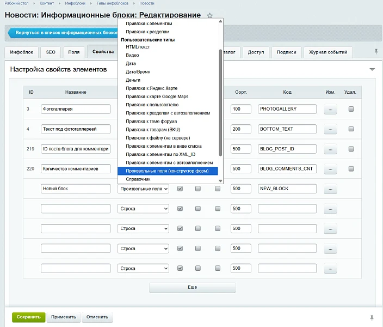Open type dropdown in second empty Строка row
Viewport: 383px width, 327px height.
pyautogui.click(x=143, y=228)
